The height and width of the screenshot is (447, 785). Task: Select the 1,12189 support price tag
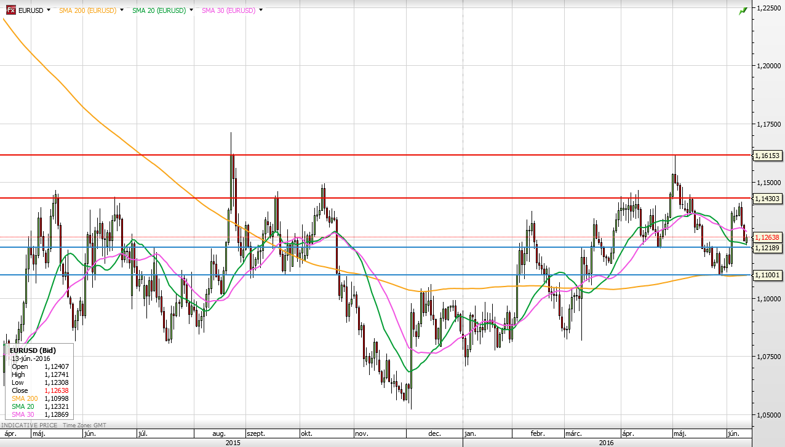coord(768,247)
